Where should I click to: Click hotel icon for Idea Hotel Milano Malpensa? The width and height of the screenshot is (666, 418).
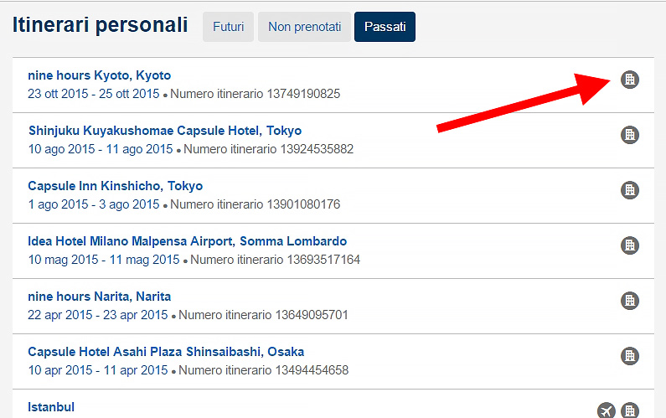click(x=630, y=245)
